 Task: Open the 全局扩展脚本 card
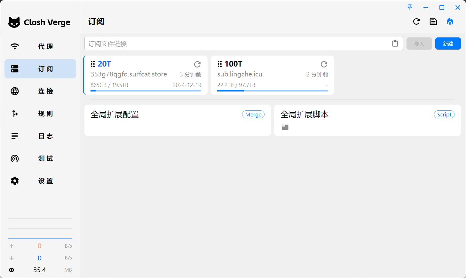(x=367, y=120)
